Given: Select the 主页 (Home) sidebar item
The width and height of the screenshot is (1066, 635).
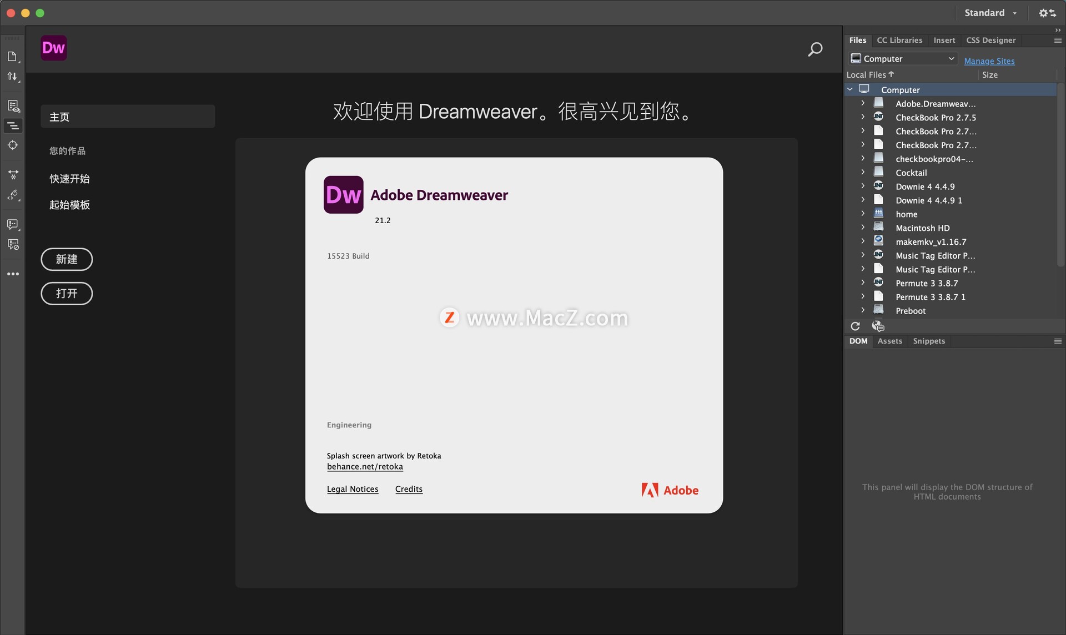Looking at the screenshot, I should point(128,117).
